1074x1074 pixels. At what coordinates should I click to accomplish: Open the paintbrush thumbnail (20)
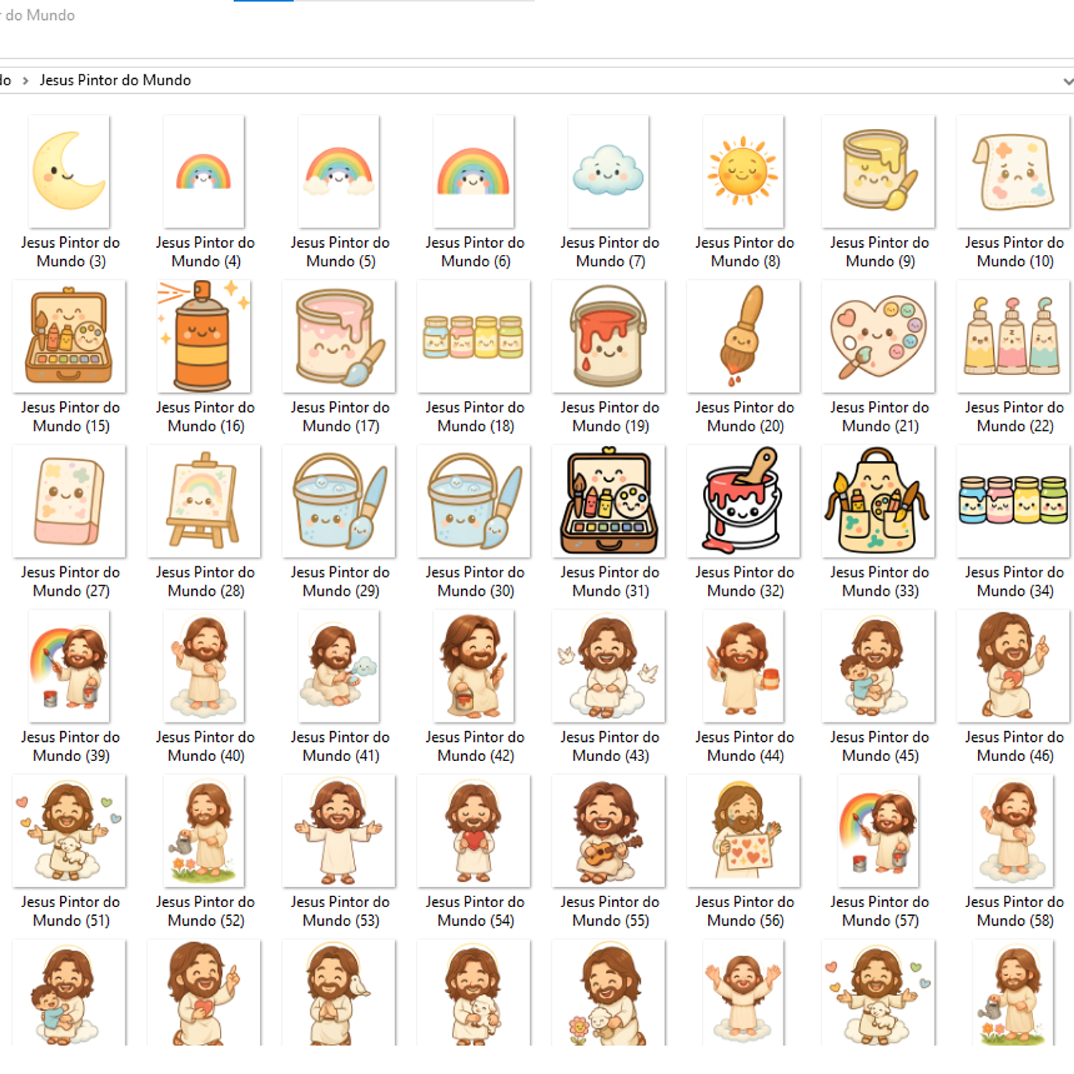click(743, 337)
